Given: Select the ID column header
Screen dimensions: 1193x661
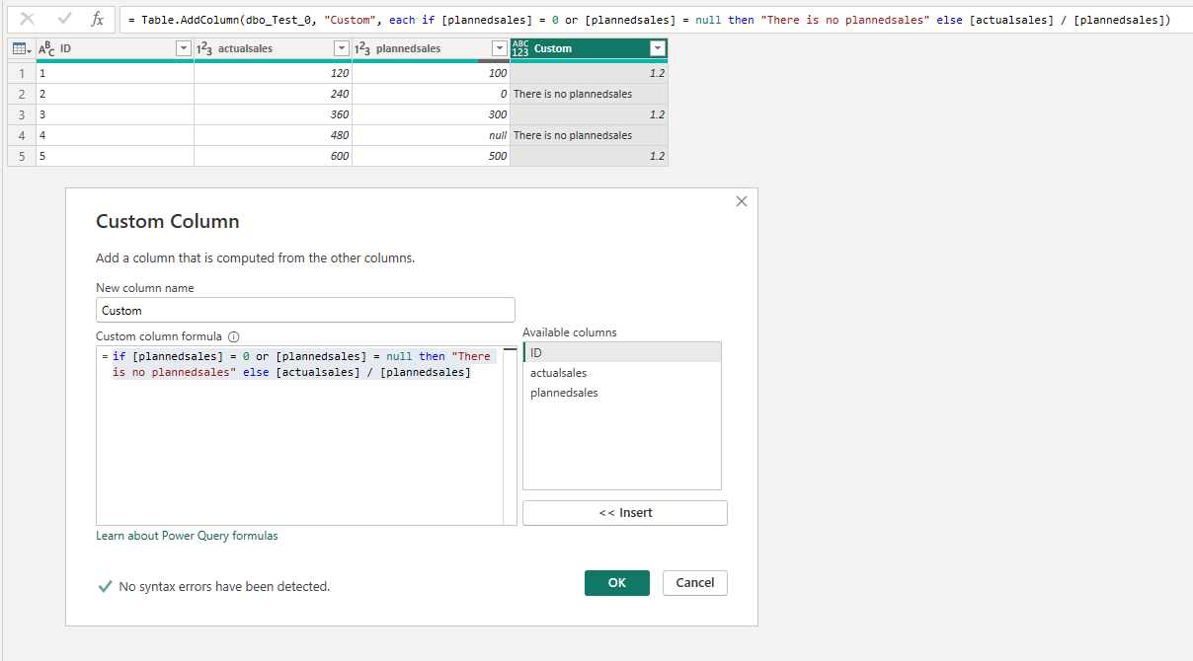Looking at the screenshot, I should pyautogui.click(x=115, y=48).
